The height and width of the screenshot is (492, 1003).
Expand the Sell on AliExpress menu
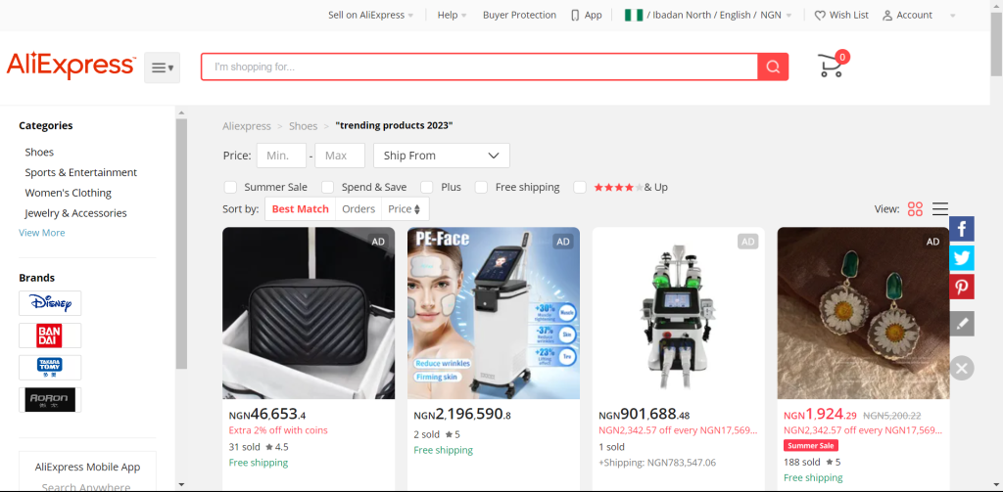[370, 16]
